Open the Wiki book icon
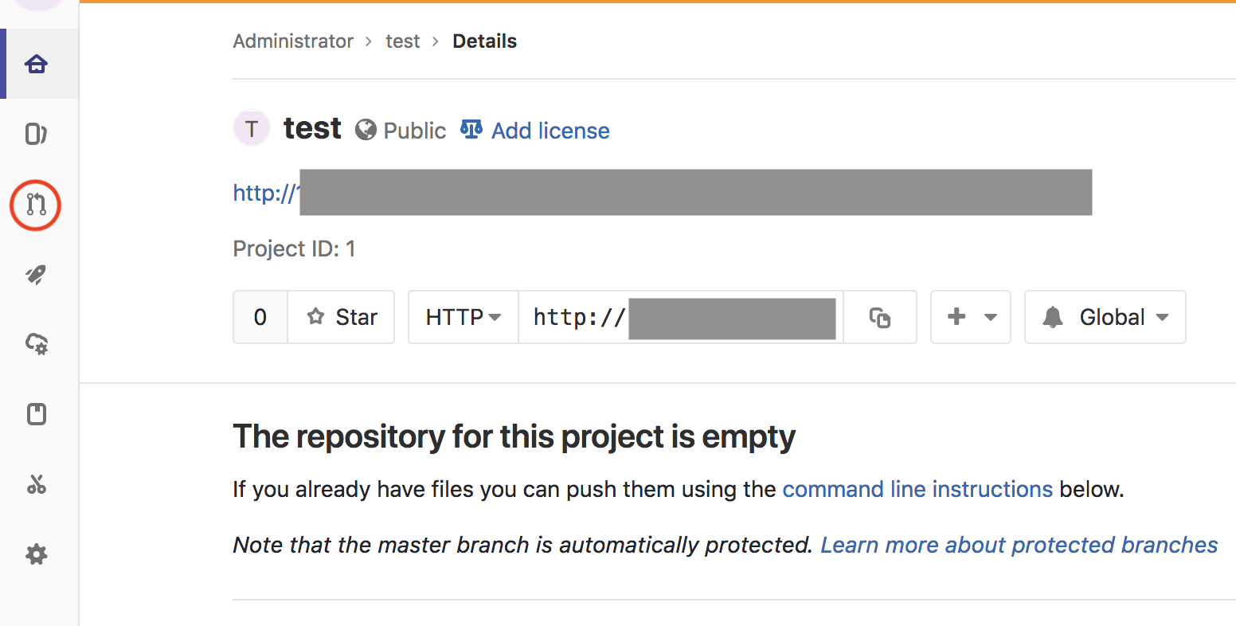The height and width of the screenshot is (626, 1236). 37,414
